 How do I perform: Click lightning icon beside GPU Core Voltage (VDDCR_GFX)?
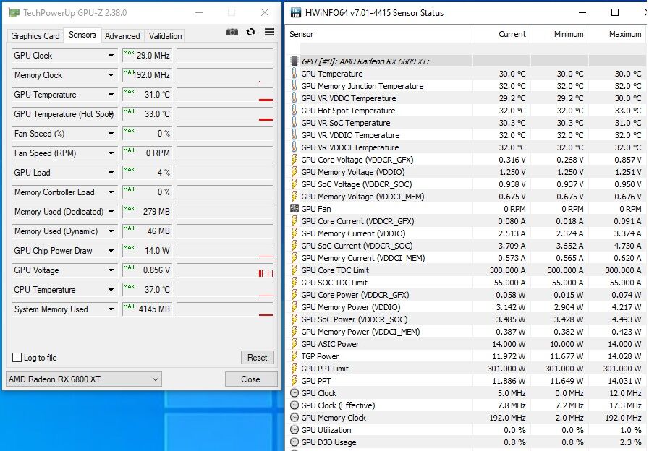tap(294, 160)
